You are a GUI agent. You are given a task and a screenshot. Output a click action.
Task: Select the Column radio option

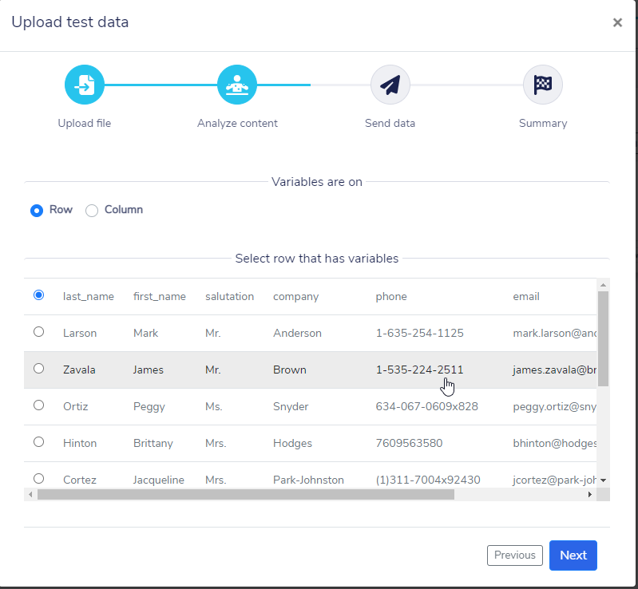coord(92,210)
